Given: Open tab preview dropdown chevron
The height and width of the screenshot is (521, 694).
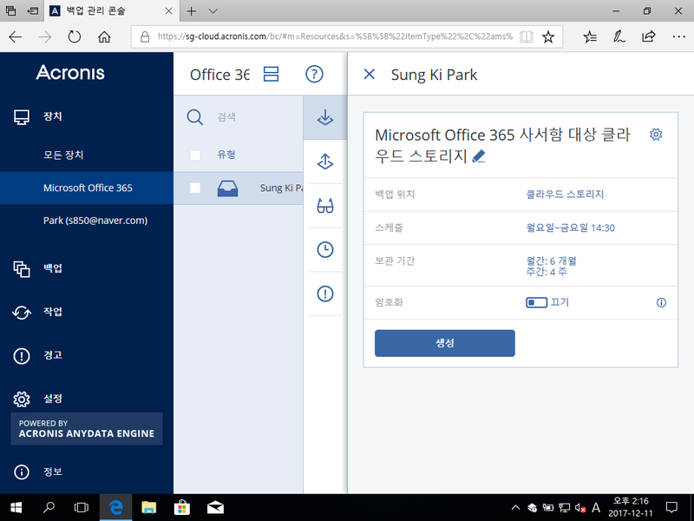Looking at the screenshot, I should pyautogui.click(x=213, y=11).
